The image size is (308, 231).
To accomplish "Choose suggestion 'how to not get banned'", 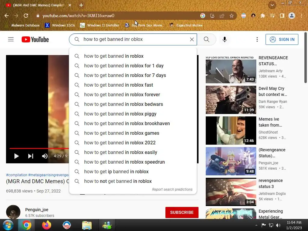I will [x=133, y=181].
